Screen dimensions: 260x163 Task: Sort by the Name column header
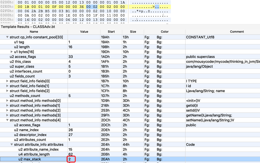pos(34,31)
